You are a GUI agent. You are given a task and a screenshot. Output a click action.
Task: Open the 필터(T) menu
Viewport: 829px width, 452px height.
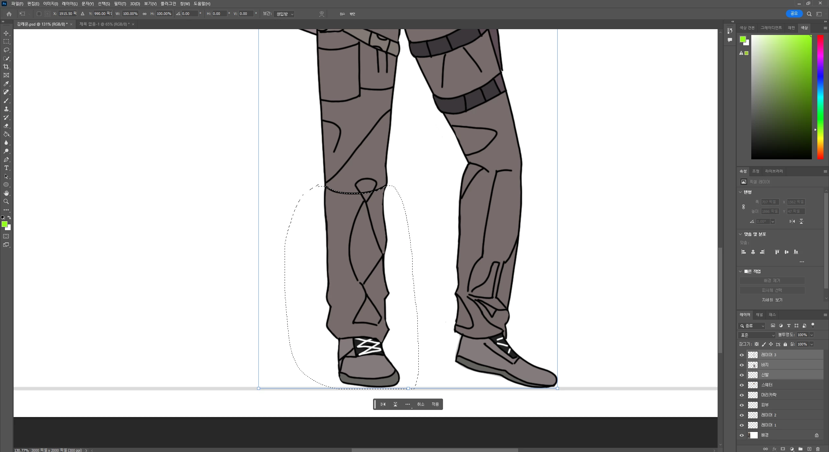tap(120, 4)
